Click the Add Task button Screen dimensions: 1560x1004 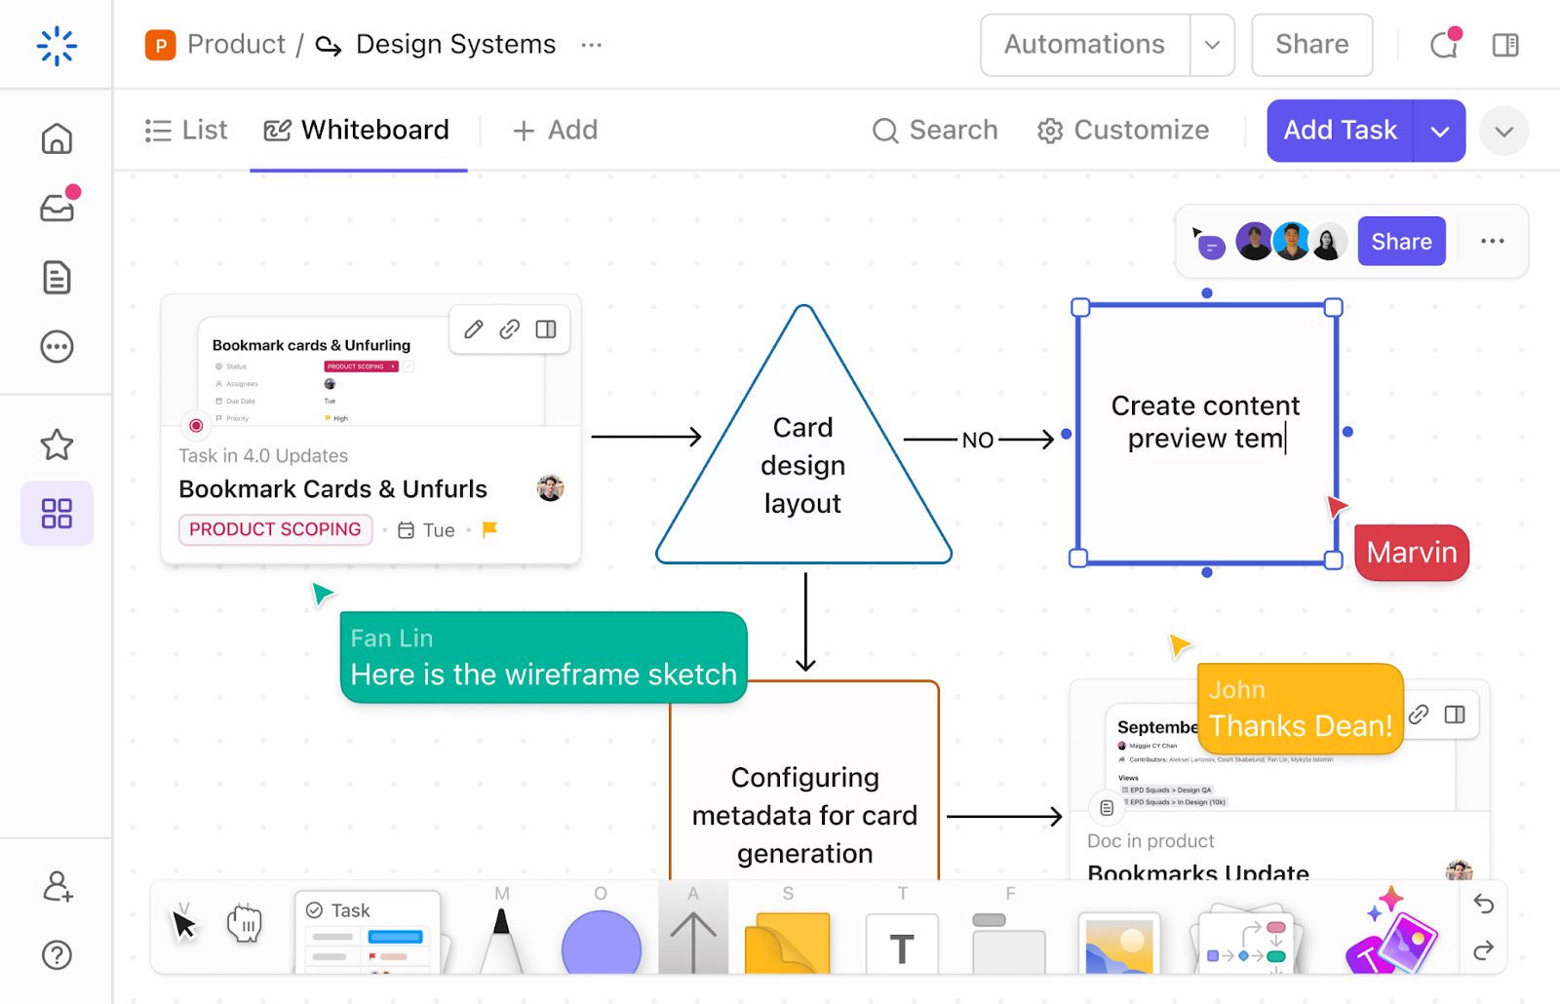click(x=1340, y=130)
